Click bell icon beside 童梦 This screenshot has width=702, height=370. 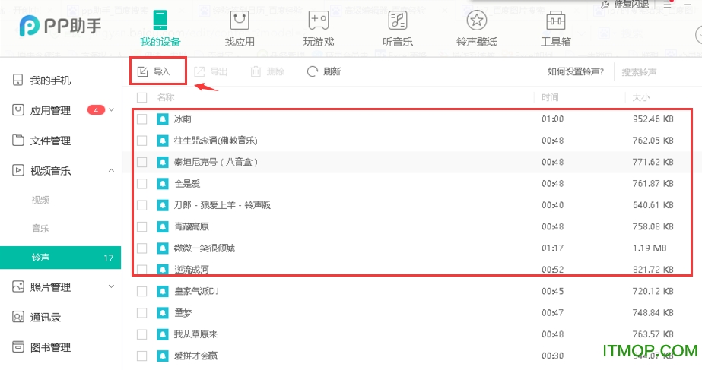click(163, 313)
